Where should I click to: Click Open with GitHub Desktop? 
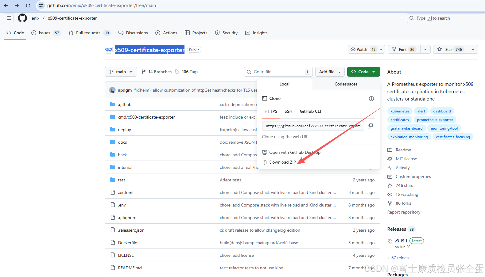click(291, 152)
